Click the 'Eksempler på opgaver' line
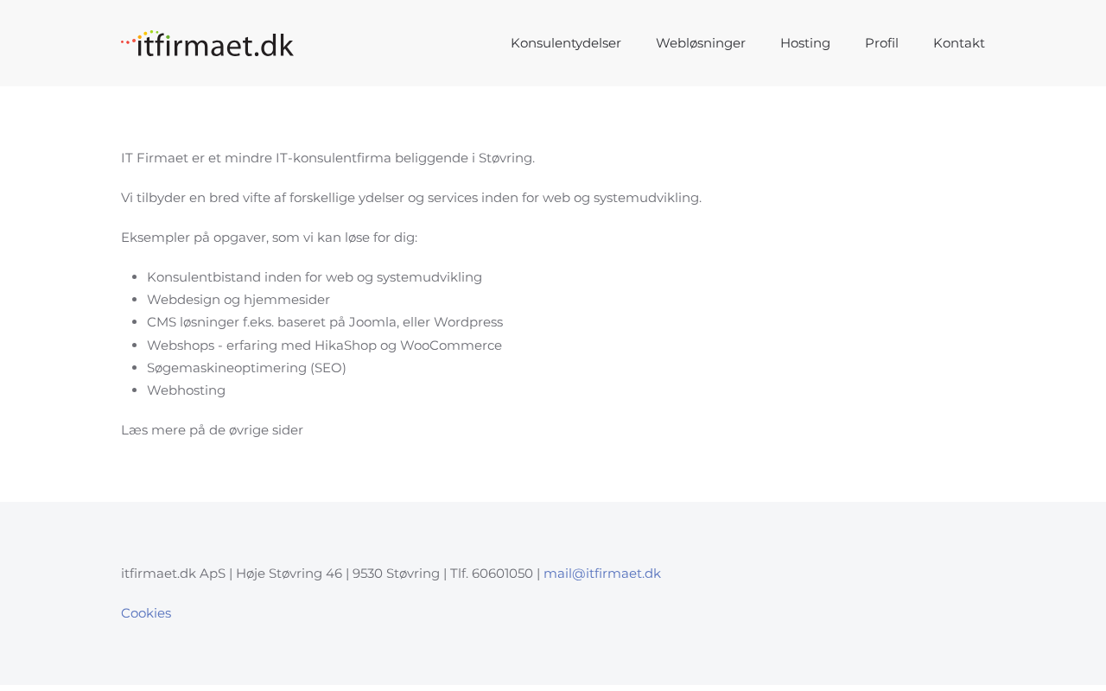Image resolution: width=1106 pixels, height=691 pixels. pyautogui.click(x=269, y=238)
